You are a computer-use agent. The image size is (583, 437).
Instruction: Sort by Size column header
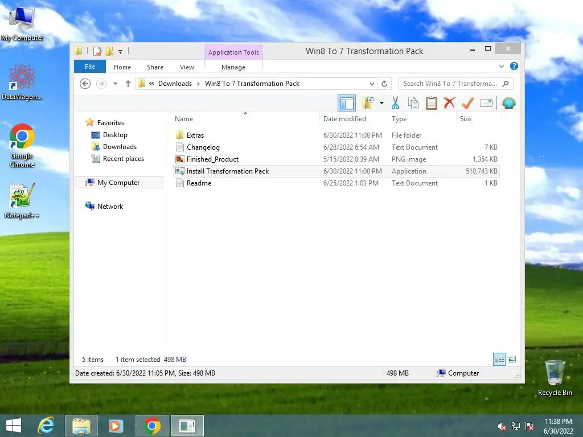[x=466, y=119]
